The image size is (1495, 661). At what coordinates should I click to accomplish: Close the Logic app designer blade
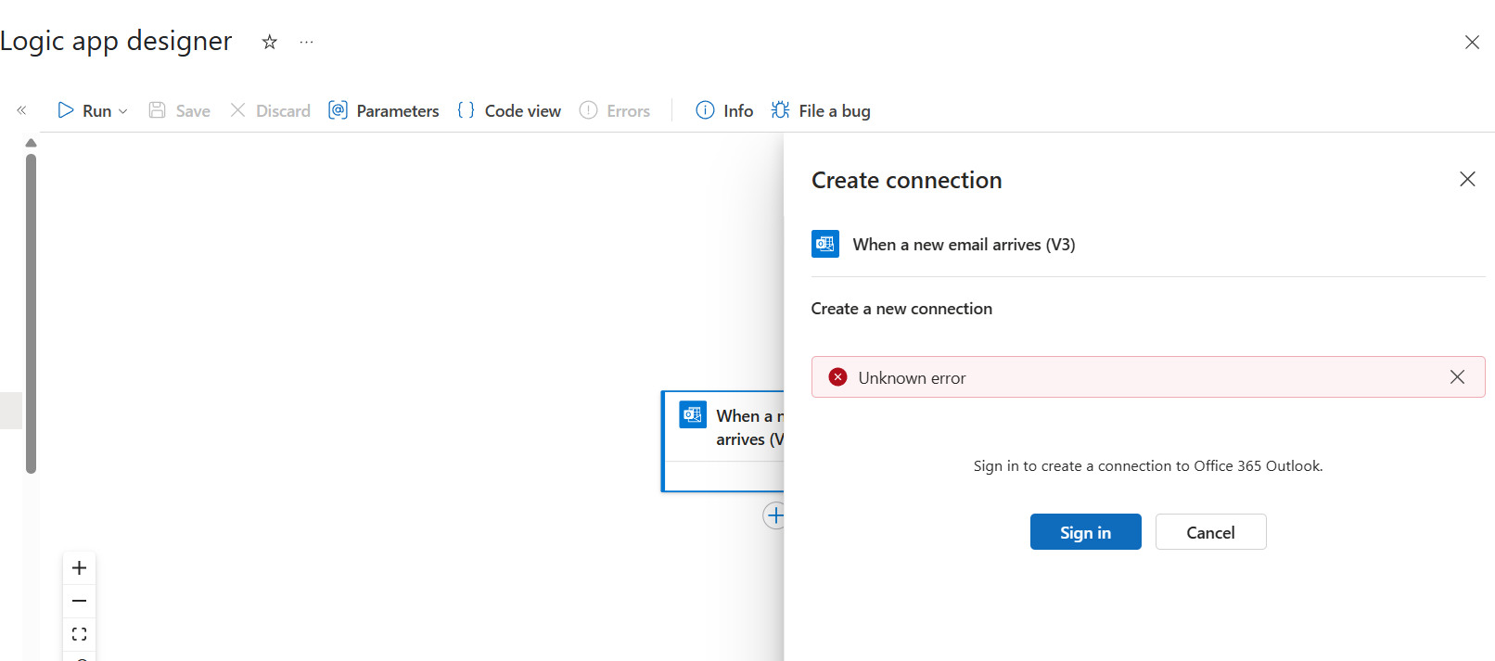click(x=1472, y=42)
